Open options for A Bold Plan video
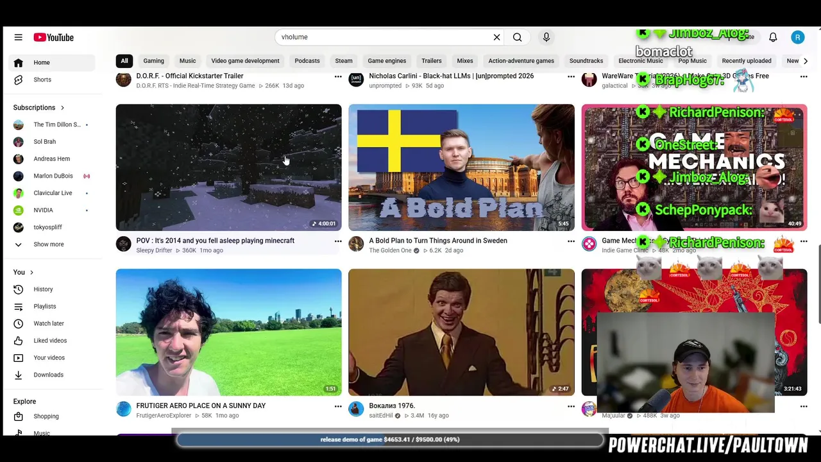Image resolution: width=821 pixels, height=462 pixels. 570,241
